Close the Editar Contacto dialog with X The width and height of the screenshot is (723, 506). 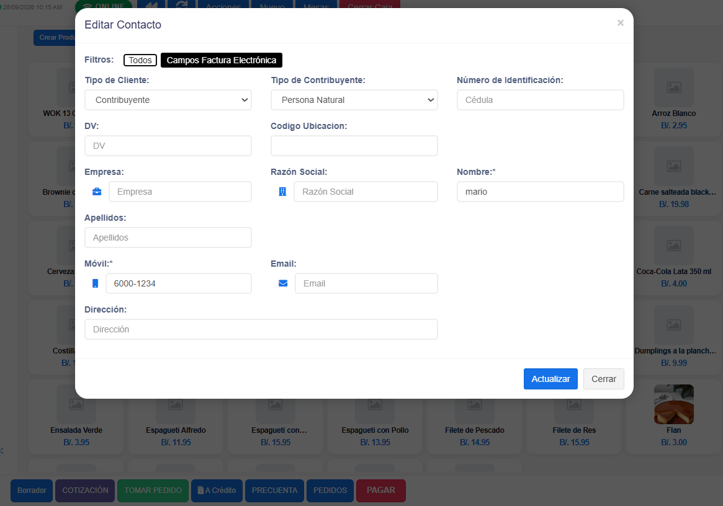pyautogui.click(x=621, y=22)
